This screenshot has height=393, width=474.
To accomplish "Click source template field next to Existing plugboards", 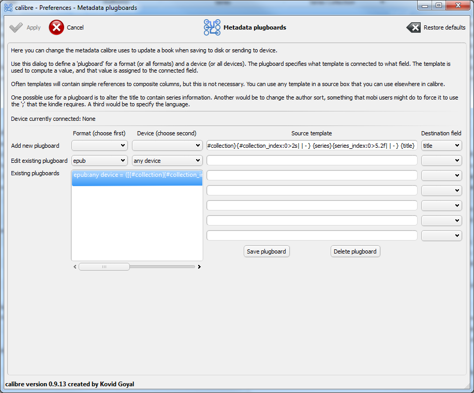I will 312,175.
